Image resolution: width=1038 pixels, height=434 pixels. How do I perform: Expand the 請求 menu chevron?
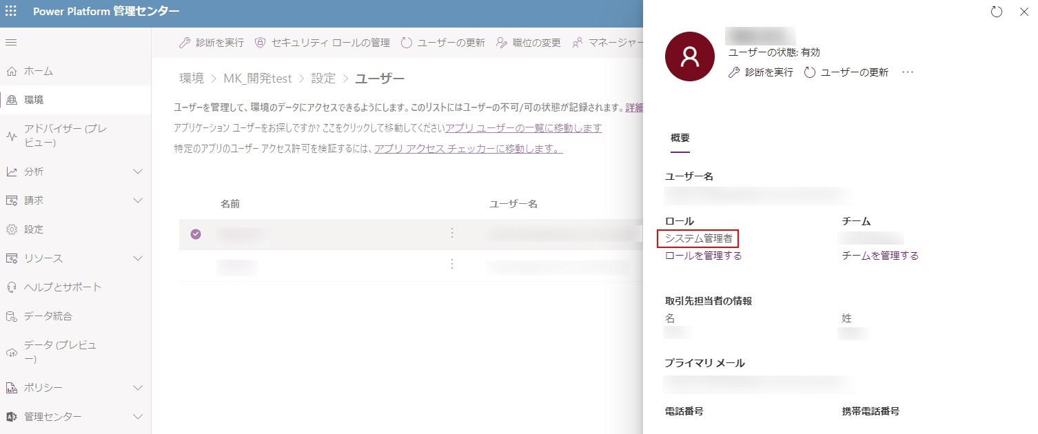point(138,200)
